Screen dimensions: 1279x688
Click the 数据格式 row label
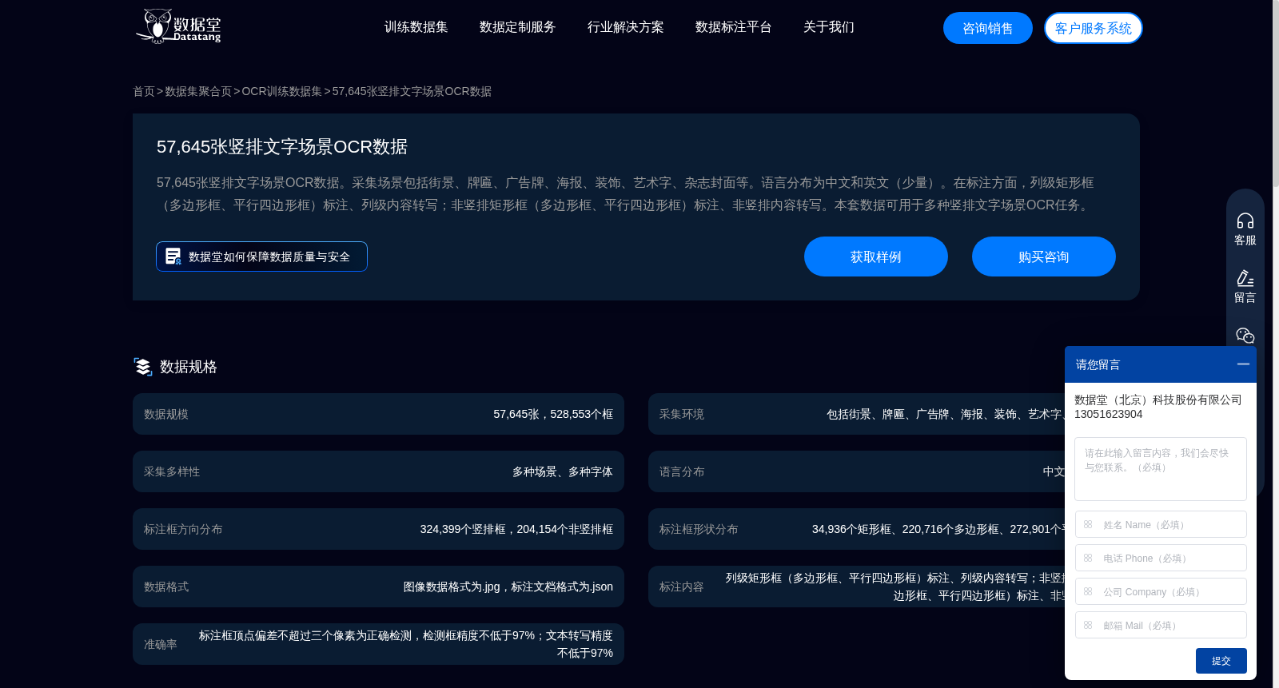click(166, 587)
